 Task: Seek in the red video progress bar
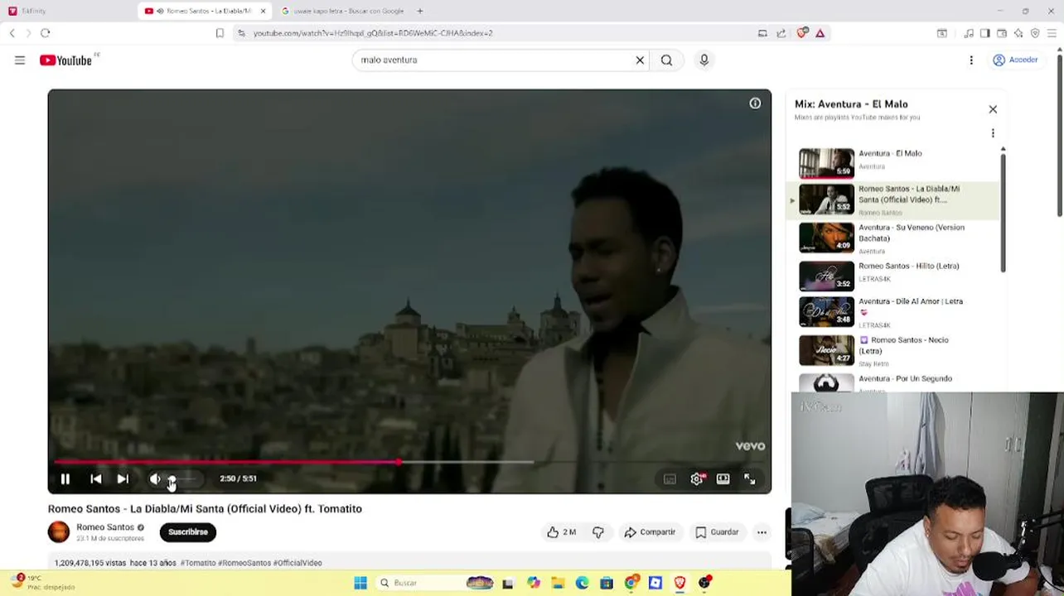pyautogui.click(x=294, y=462)
